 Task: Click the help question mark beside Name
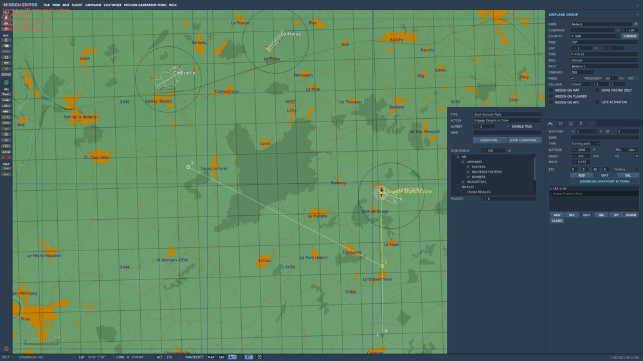636,24
